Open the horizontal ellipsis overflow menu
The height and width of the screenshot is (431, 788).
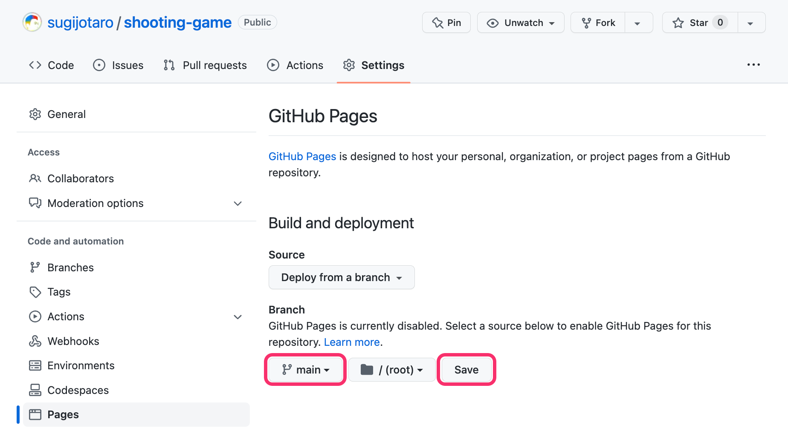click(753, 65)
